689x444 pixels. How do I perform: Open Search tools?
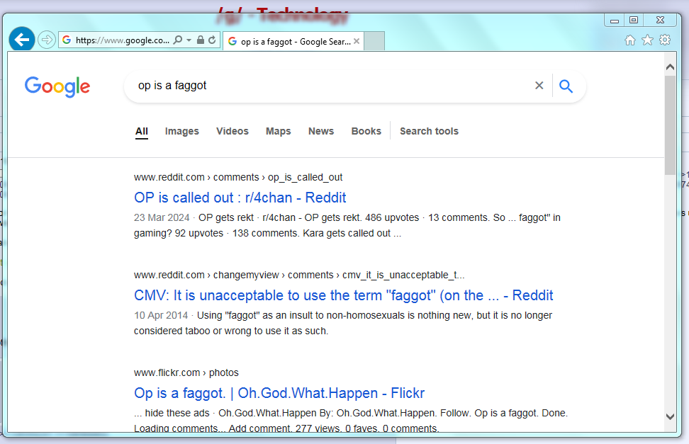(430, 131)
